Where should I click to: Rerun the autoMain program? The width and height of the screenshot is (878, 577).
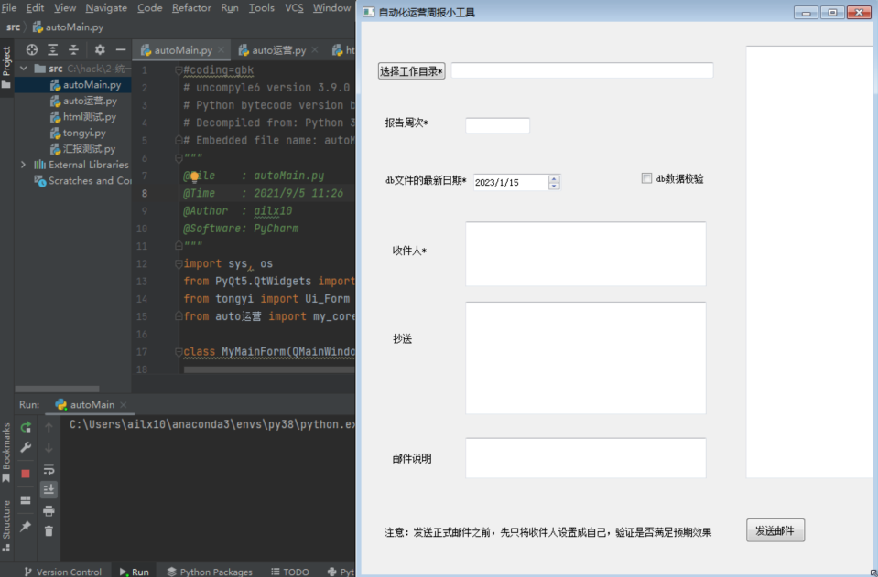pos(26,427)
